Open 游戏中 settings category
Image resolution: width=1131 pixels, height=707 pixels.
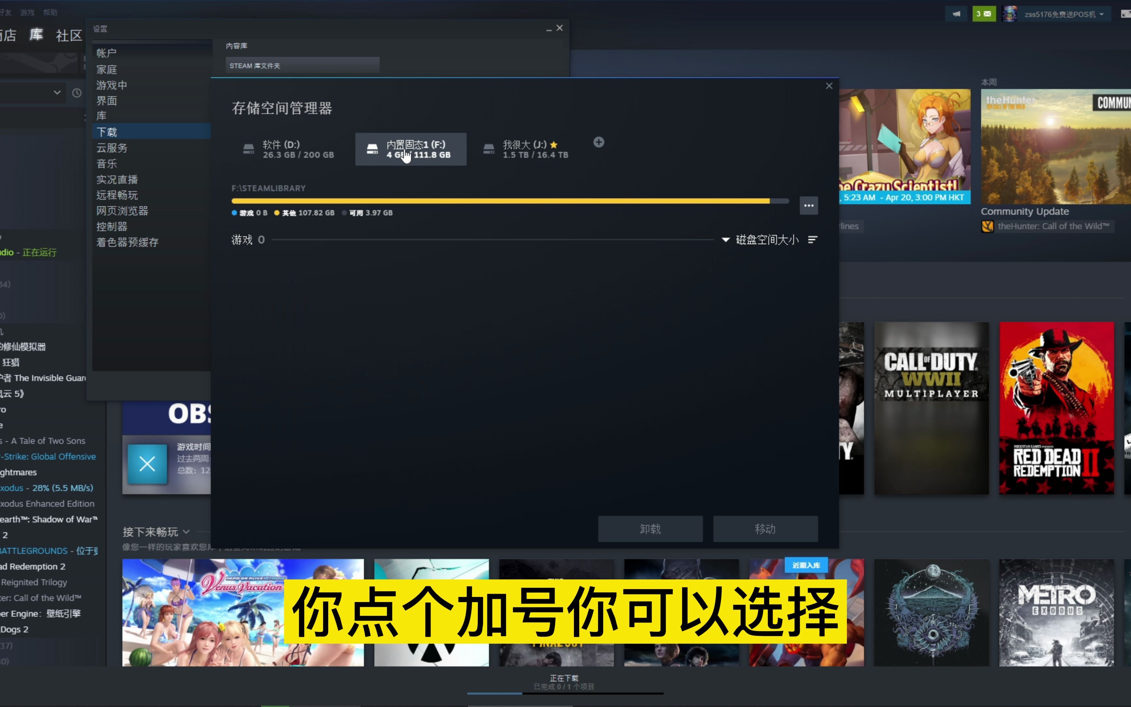tap(152, 85)
